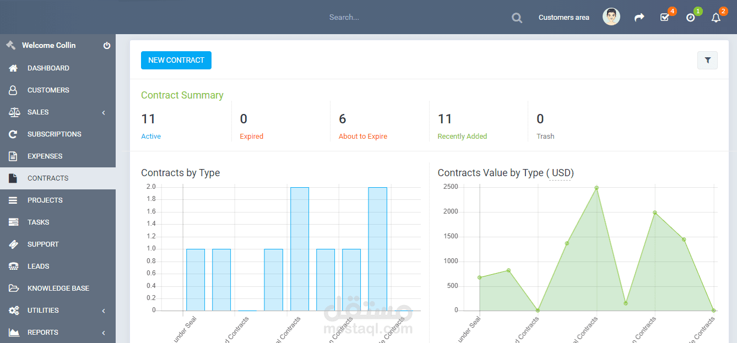Open the tasks checklist icon with badge 4
737x343 pixels.
click(664, 18)
